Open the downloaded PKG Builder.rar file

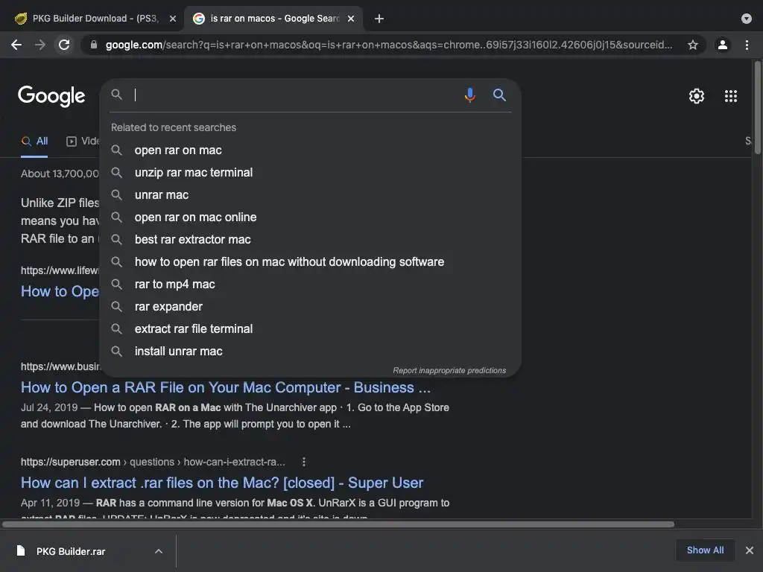71,552
